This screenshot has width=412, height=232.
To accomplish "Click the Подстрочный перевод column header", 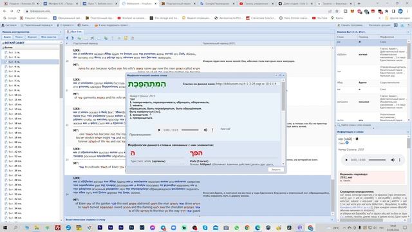I will [86, 43].
